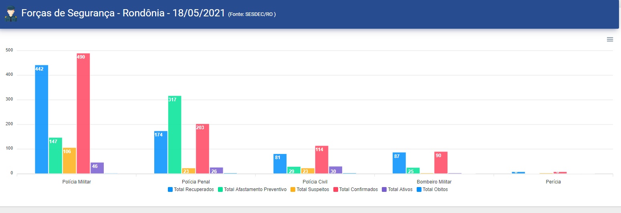
Task: Click the green Afastamento Preventivo legend marker
Action: click(220, 190)
